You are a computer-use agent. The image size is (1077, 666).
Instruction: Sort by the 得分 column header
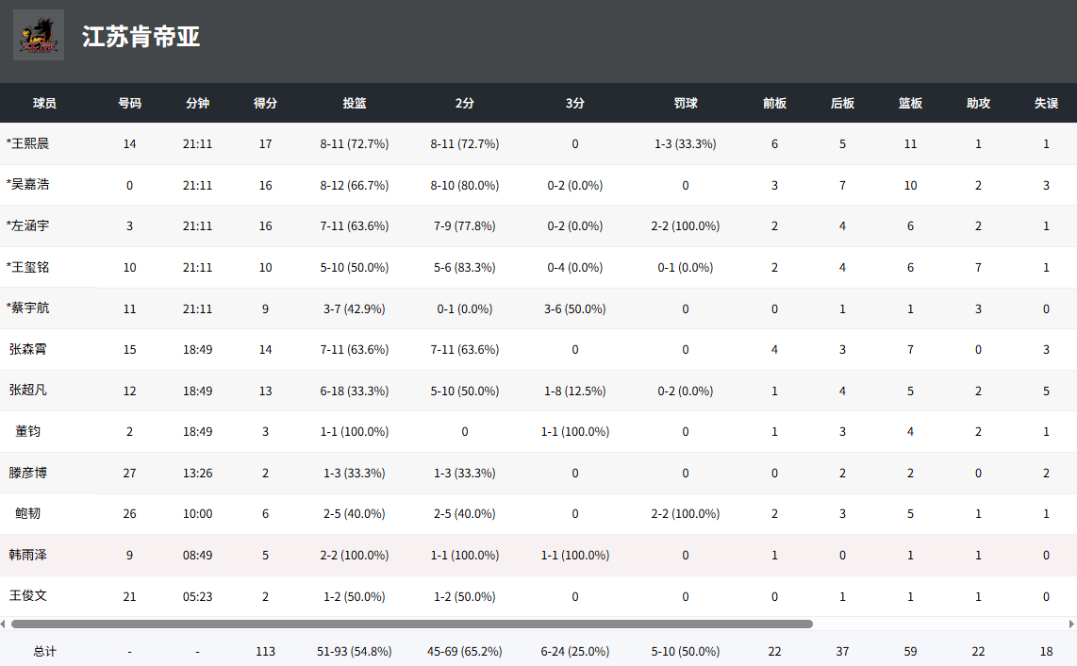[x=265, y=103]
